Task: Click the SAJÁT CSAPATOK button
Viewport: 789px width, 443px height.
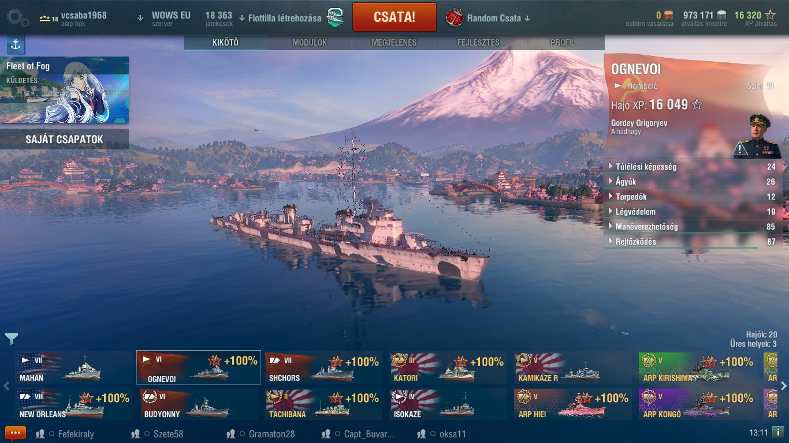Action: (64, 139)
